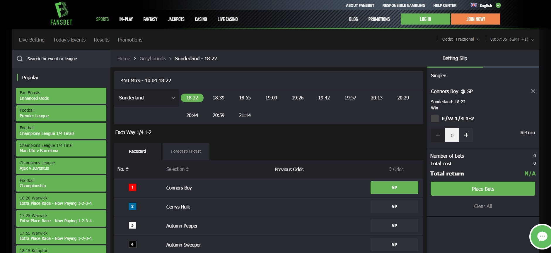The width and height of the screenshot is (551, 253).
Task: Expand the Sunderland track dropdown
Action: click(x=146, y=98)
